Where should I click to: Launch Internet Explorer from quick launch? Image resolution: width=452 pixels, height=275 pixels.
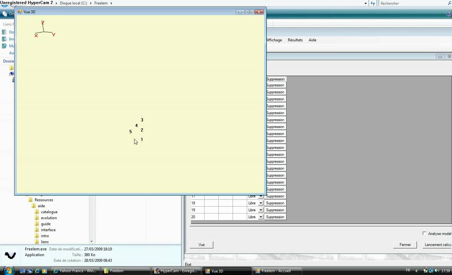(x=37, y=271)
